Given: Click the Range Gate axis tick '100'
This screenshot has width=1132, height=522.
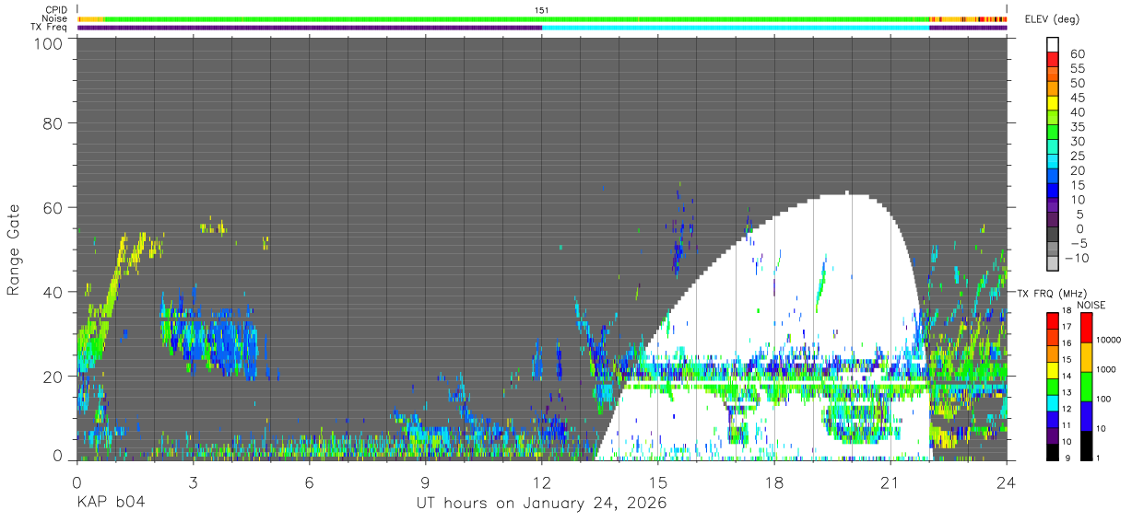Looking at the screenshot, I should coord(48,43).
